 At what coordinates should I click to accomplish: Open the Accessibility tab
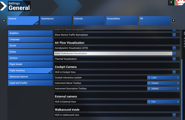[x=122, y=21]
